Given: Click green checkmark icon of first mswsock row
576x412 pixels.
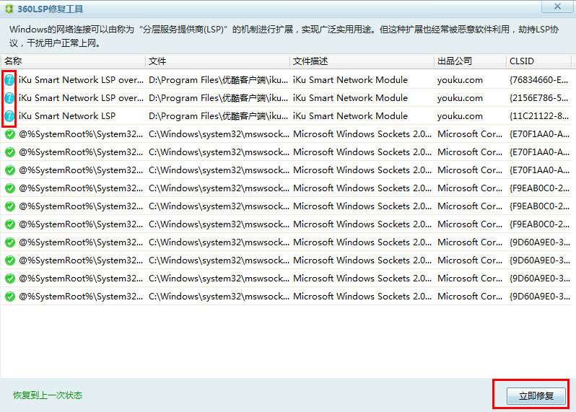Looking at the screenshot, I should click(x=10, y=134).
